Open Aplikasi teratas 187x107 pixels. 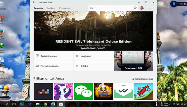coord(53,56)
